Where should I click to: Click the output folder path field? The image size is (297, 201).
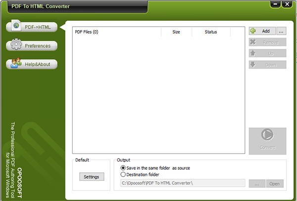pyautogui.click(x=183, y=183)
